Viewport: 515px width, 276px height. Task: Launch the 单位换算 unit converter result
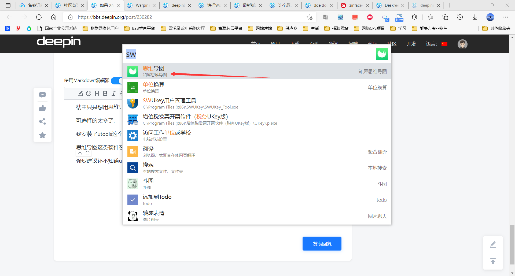257,87
